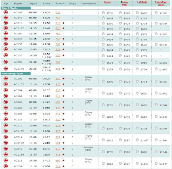This screenshot has height=169, width=172.
Task: Click the Connections column header
Action: (x=89, y=3)
